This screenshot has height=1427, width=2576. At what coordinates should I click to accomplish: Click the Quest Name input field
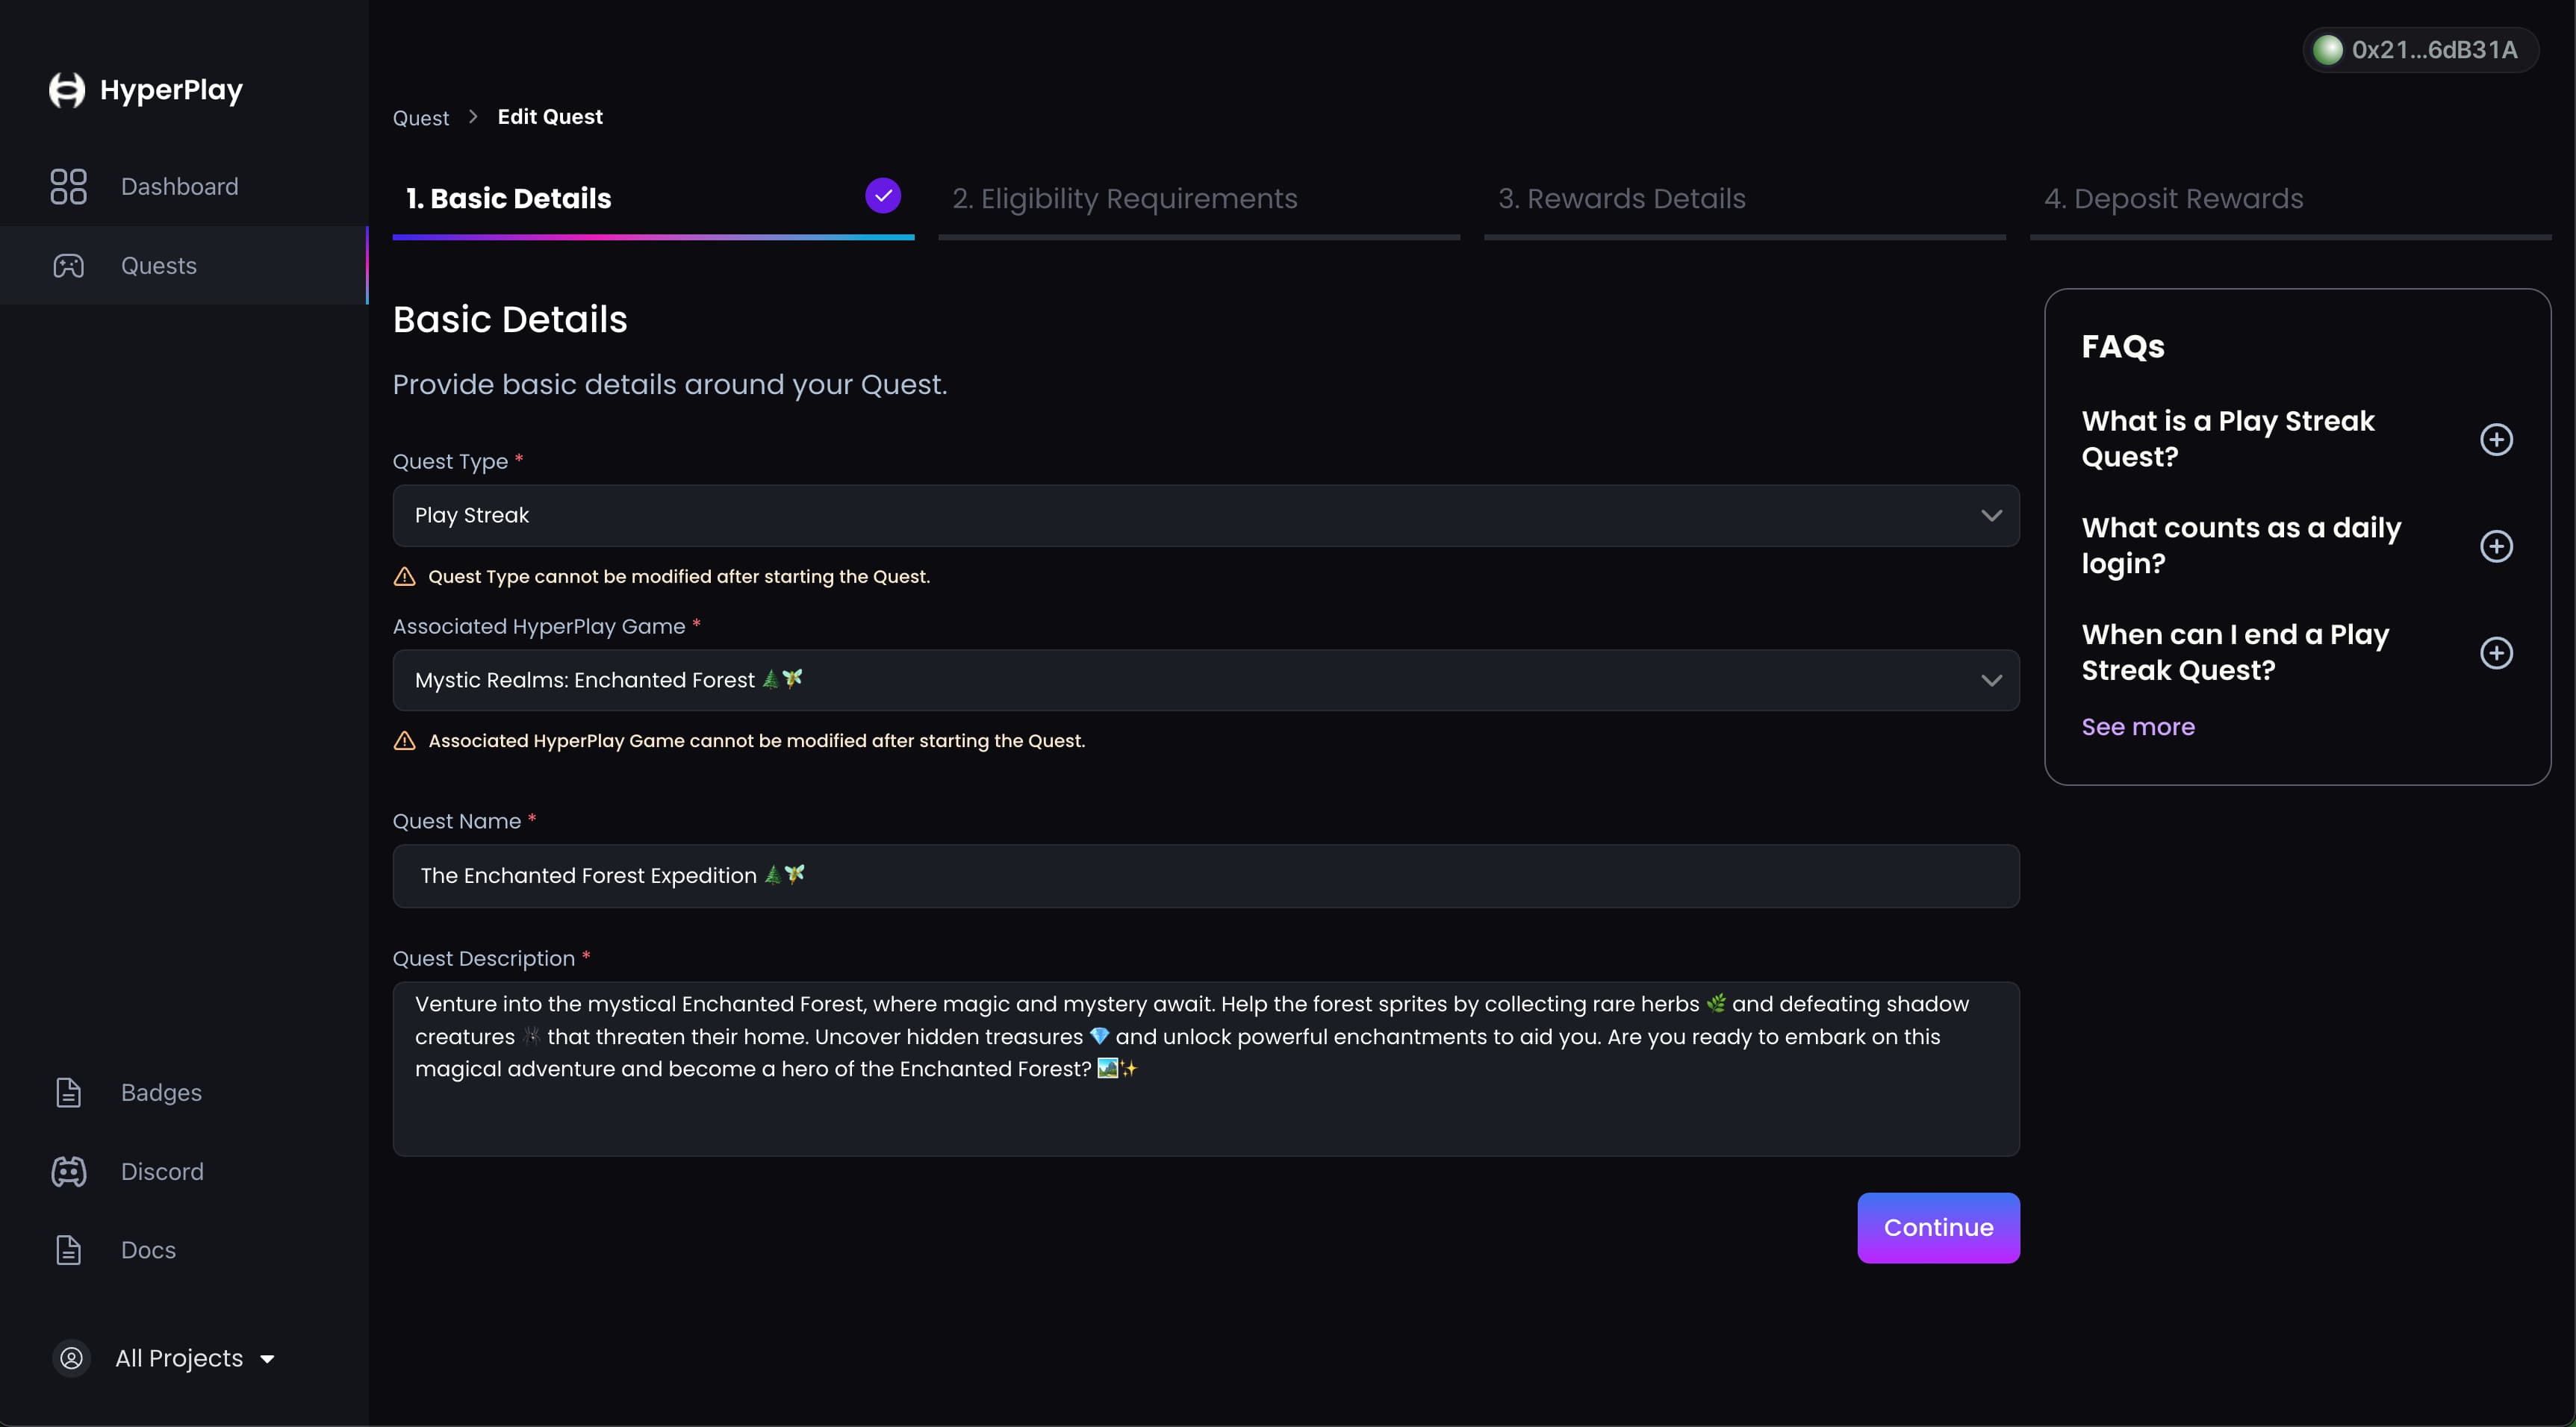[x=1205, y=876]
